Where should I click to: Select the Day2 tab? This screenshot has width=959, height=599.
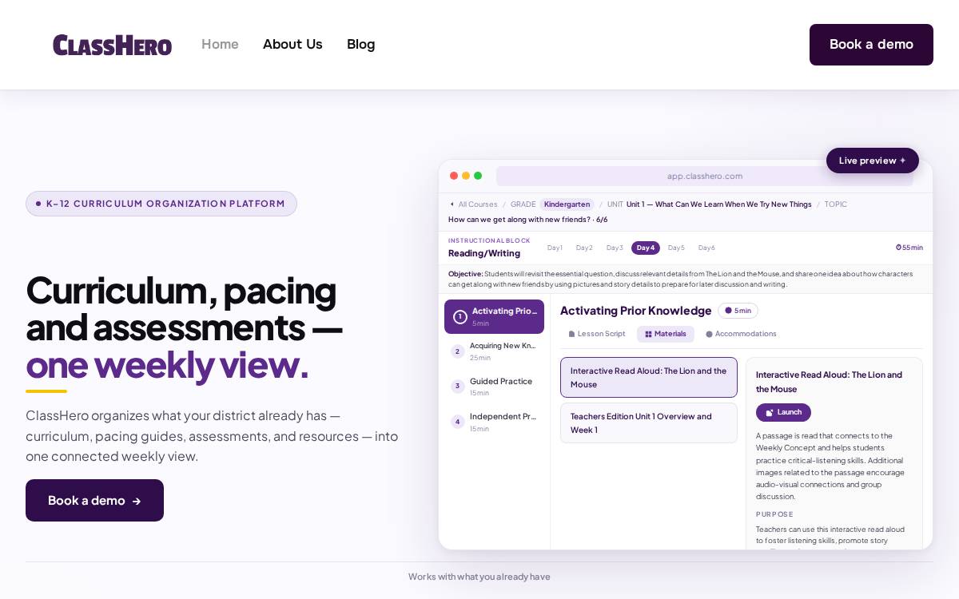point(584,248)
